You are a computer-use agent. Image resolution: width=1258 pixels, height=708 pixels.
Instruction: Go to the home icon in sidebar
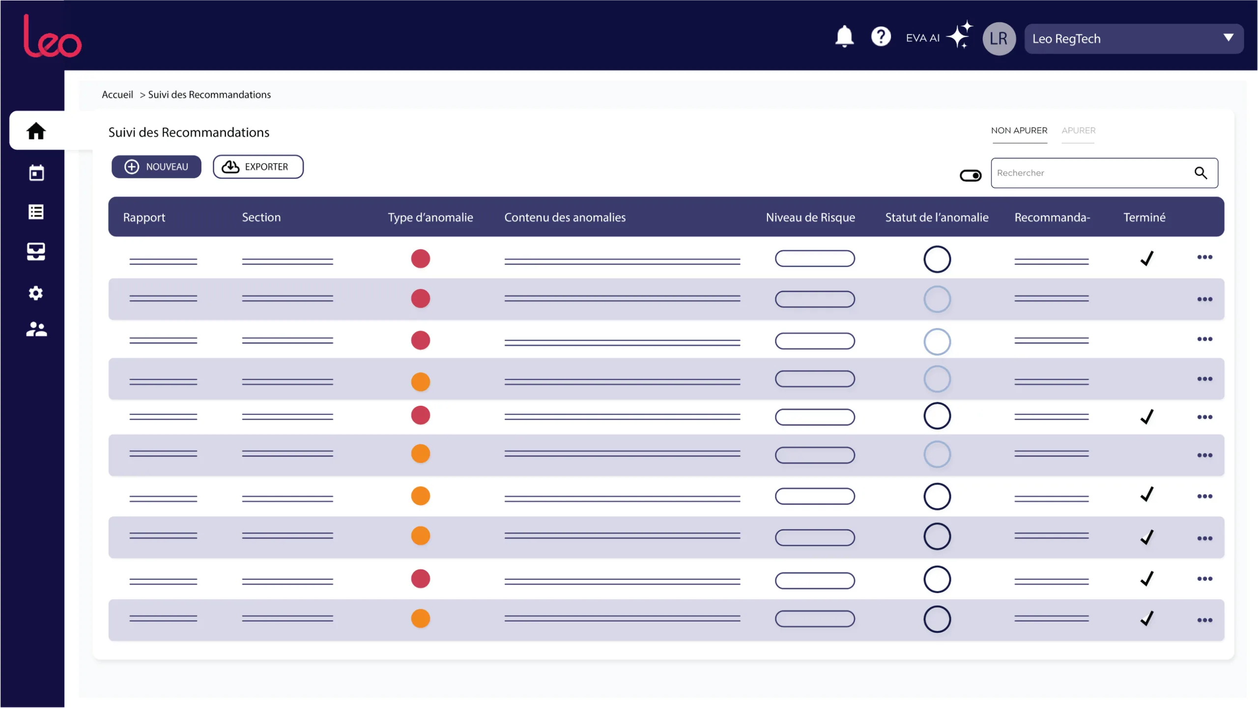click(36, 131)
